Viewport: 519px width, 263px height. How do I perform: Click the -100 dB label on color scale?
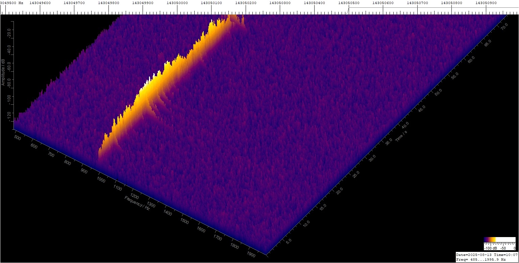coord(490,248)
